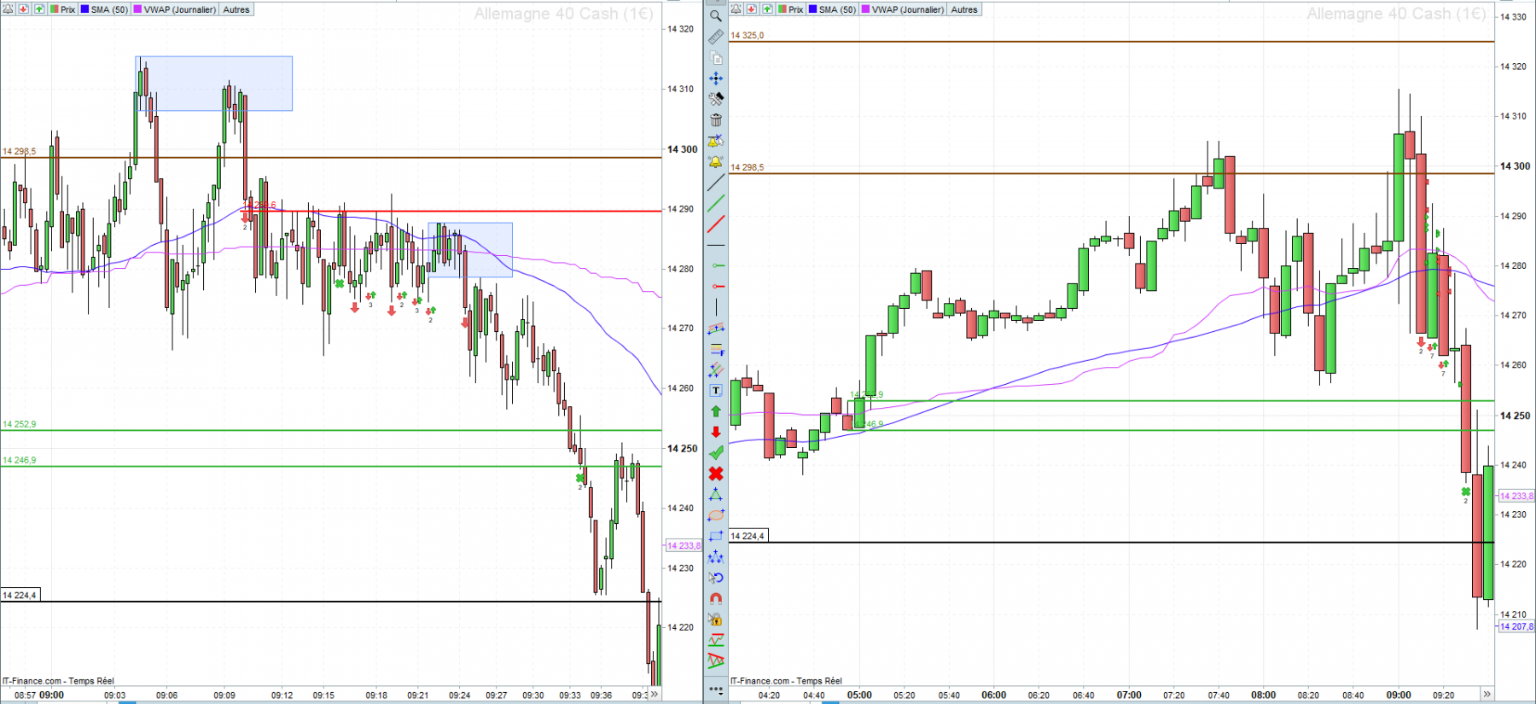Viewport: 1536px width, 704px height.
Task: Select the red trend line tool
Action: pyautogui.click(x=716, y=224)
